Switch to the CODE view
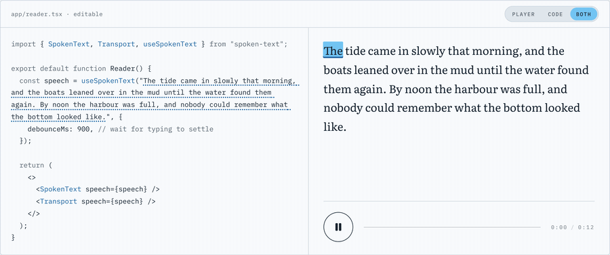The width and height of the screenshot is (610, 255). pos(555,14)
